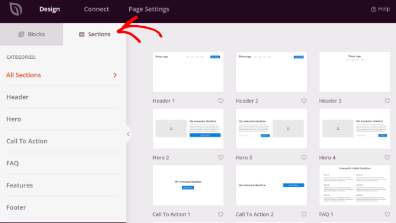The height and width of the screenshot is (223, 396).
Task: Favorite Call To Action 1 with heart
Action: 221,214
